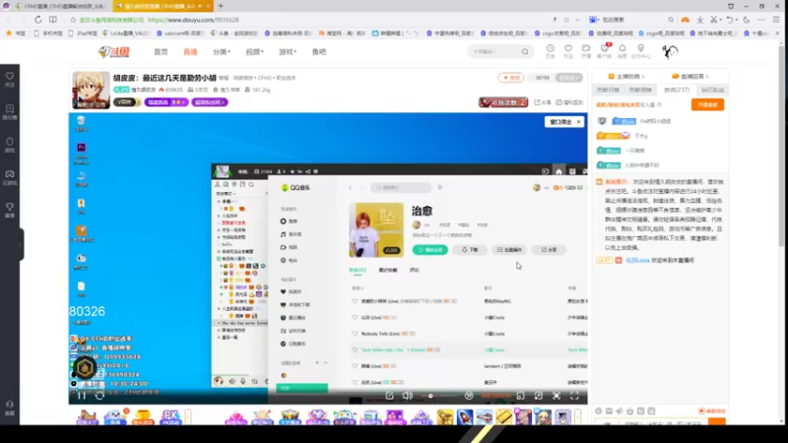Open 游戏 icon in left sidebar

pyautogui.click(x=10, y=144)
